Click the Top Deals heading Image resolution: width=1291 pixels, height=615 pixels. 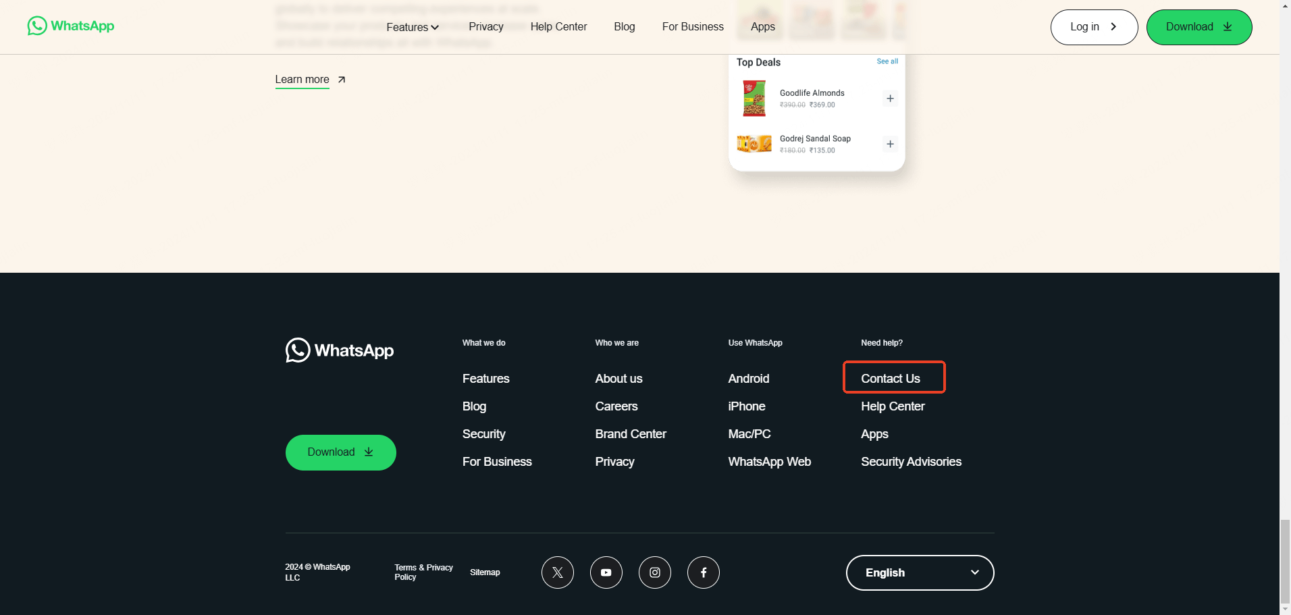click(758, 62)
